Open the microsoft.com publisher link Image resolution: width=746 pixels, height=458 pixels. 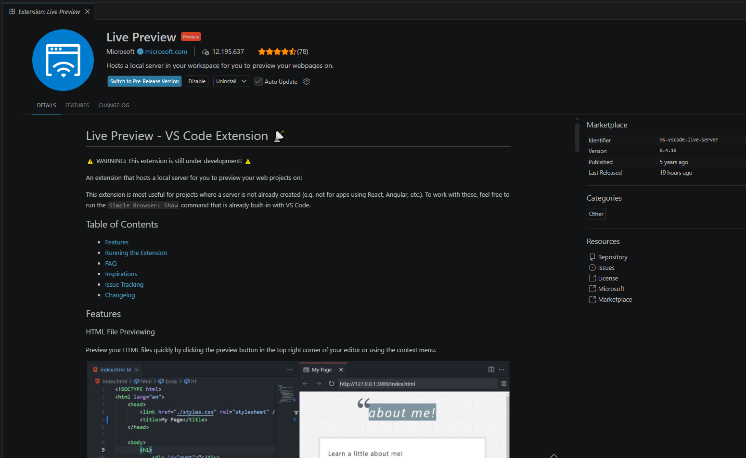(166, 51)
